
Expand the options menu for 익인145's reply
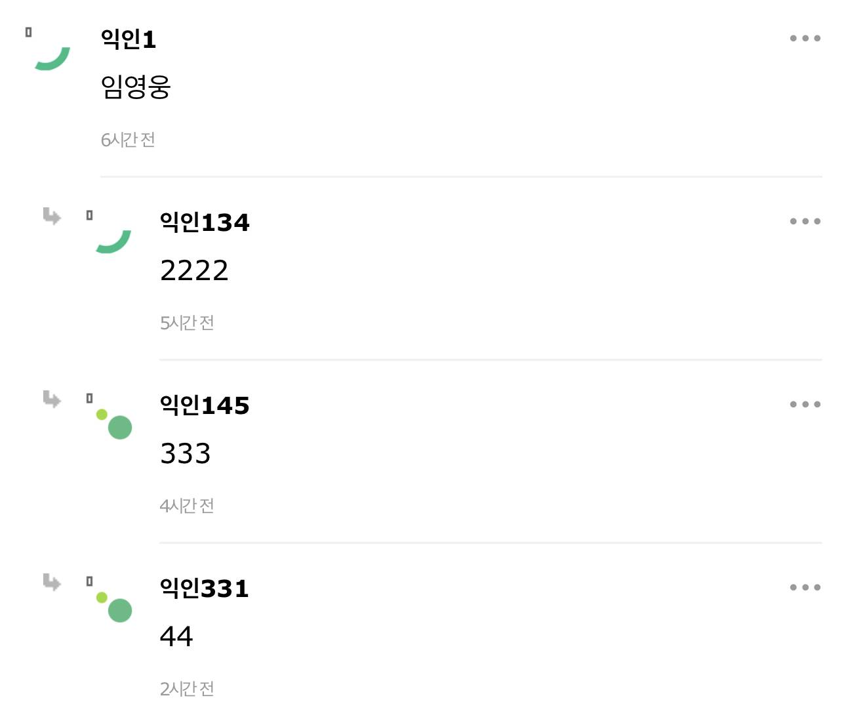pyautogui.click(x=805, y=405)
